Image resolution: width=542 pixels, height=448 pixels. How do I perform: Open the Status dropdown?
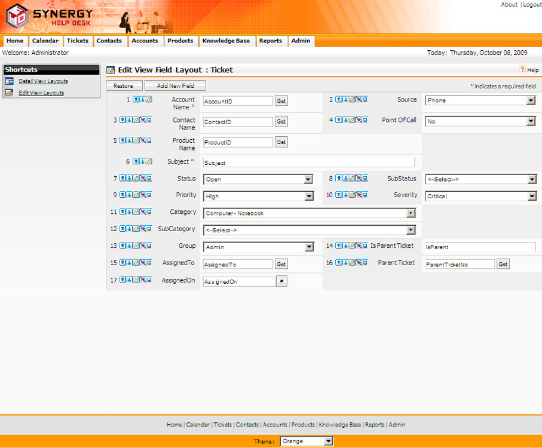(308, 179)
